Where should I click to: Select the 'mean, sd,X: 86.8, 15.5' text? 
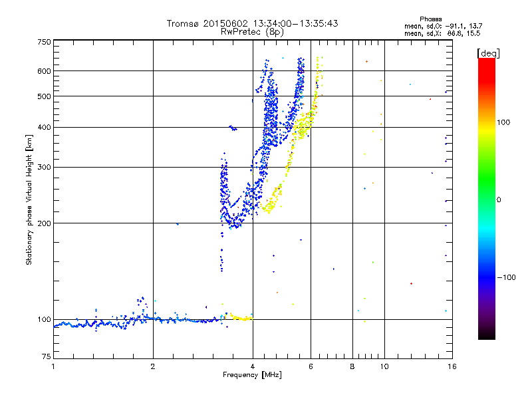442,33
